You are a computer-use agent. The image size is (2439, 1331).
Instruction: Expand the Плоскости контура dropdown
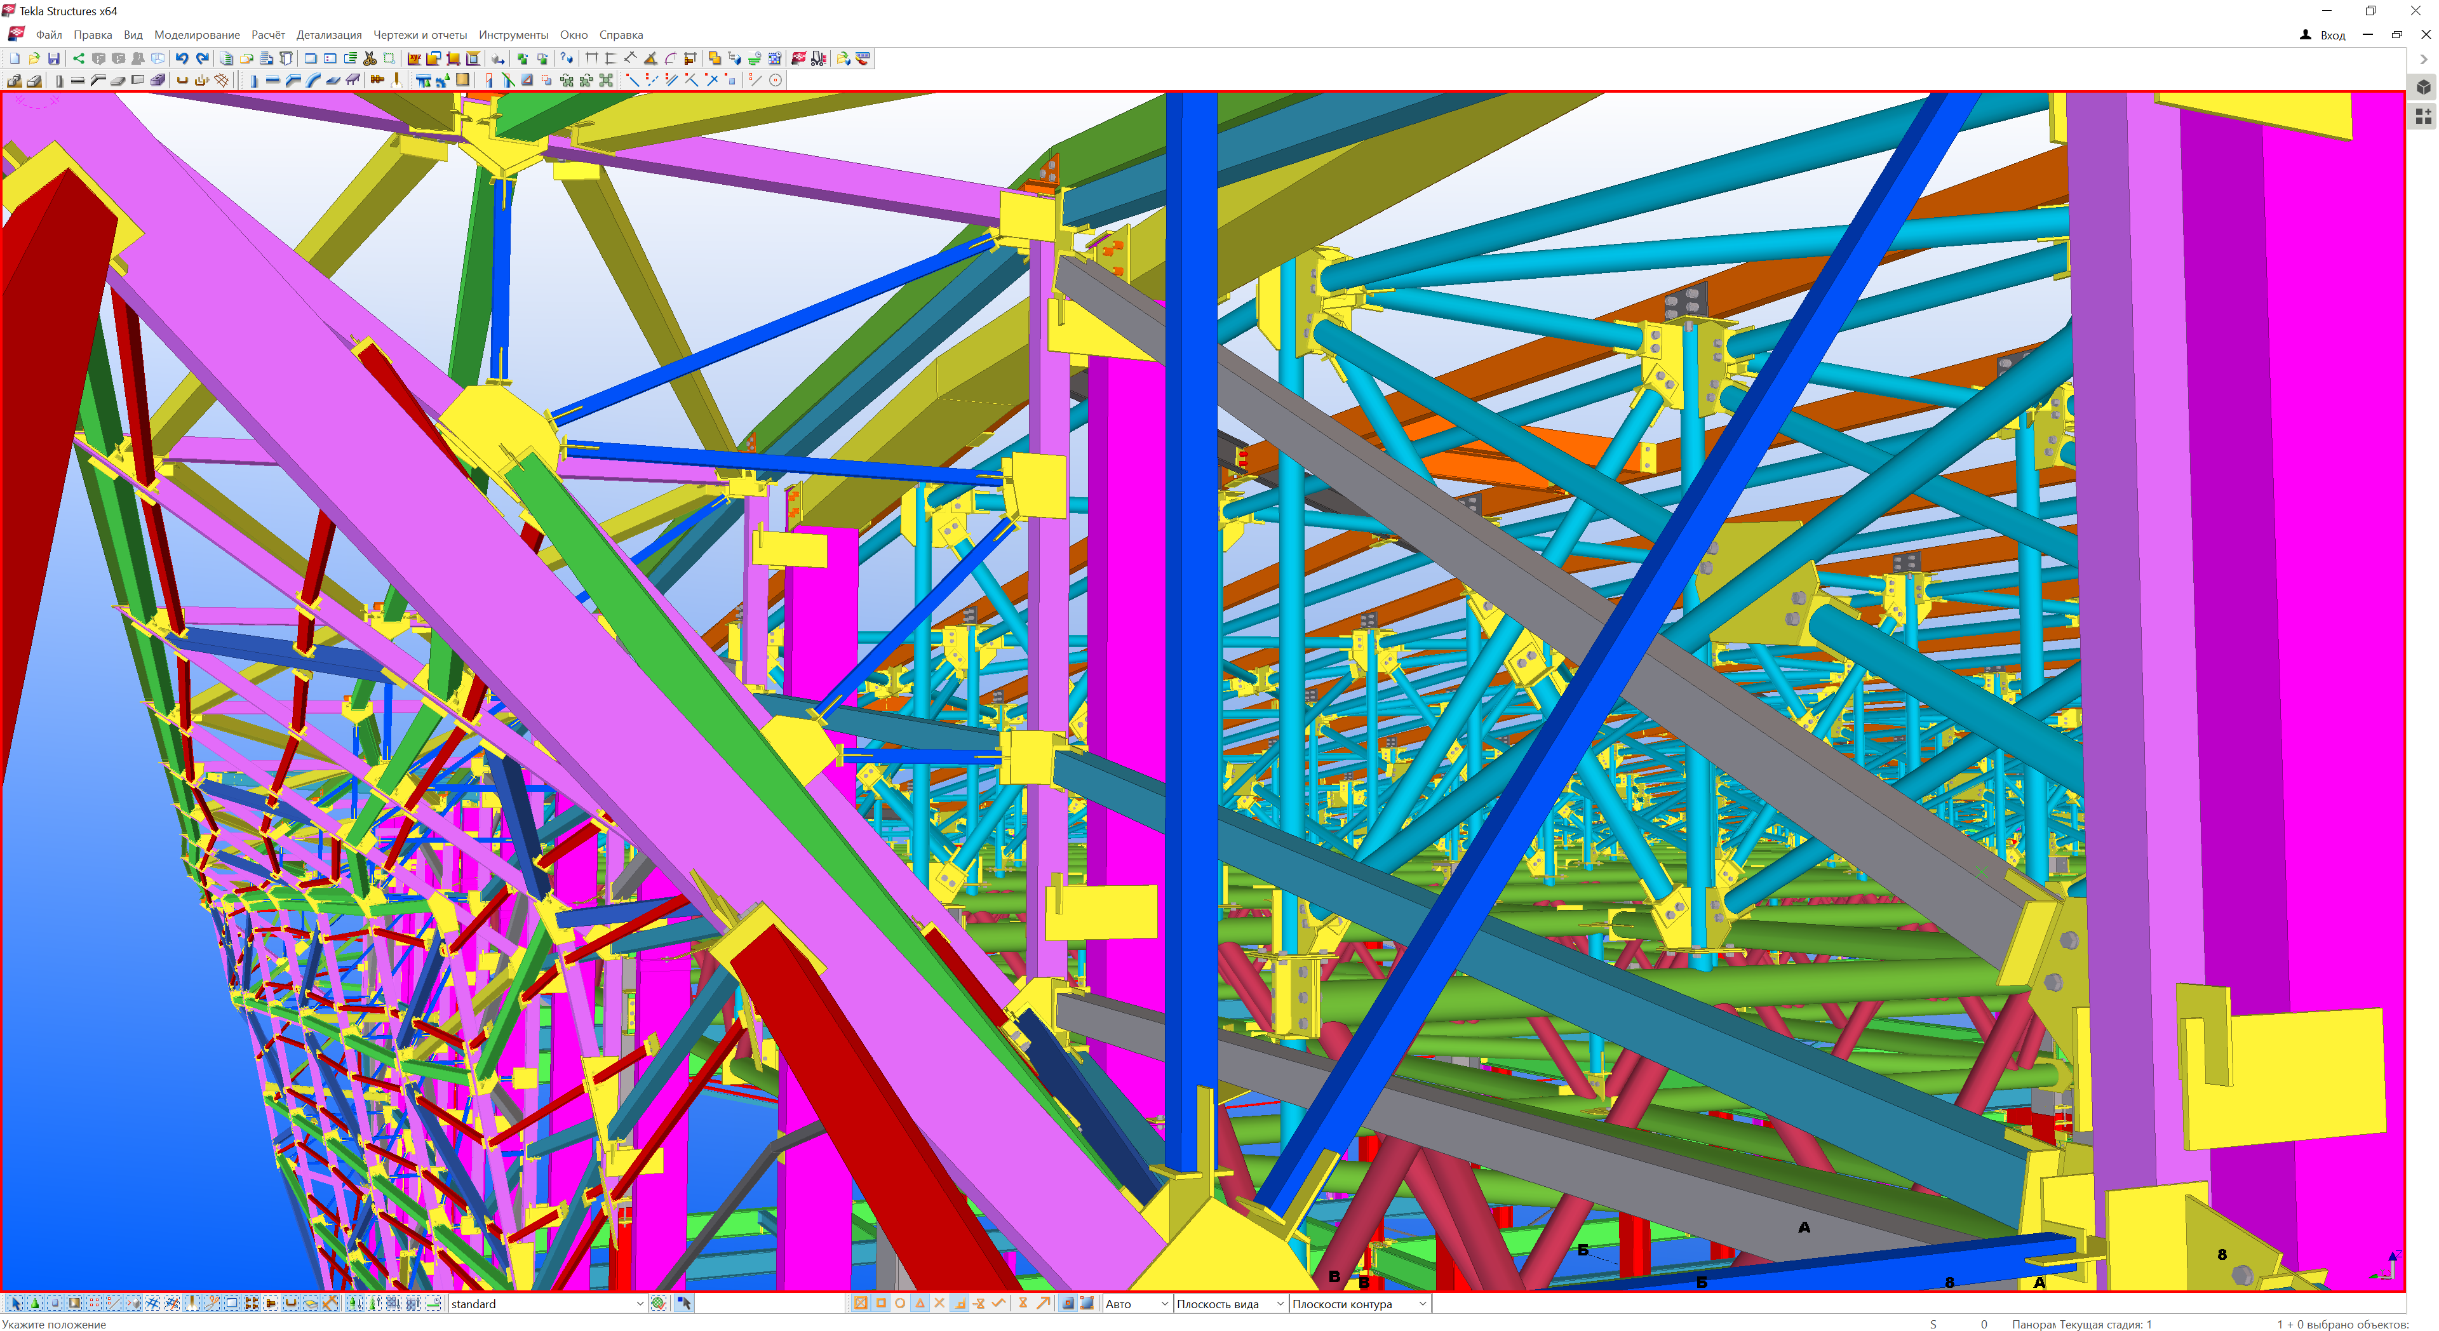coord(1422,1304)
